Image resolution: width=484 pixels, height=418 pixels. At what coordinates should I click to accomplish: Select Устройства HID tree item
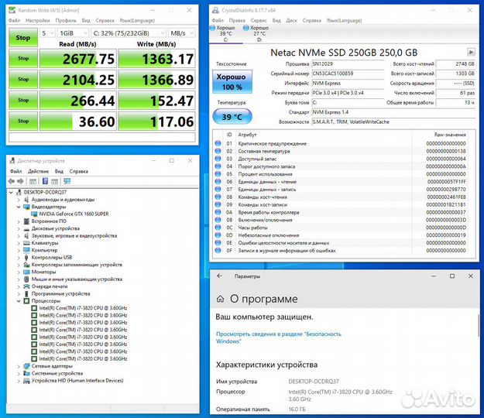click(x=77, y=381)
